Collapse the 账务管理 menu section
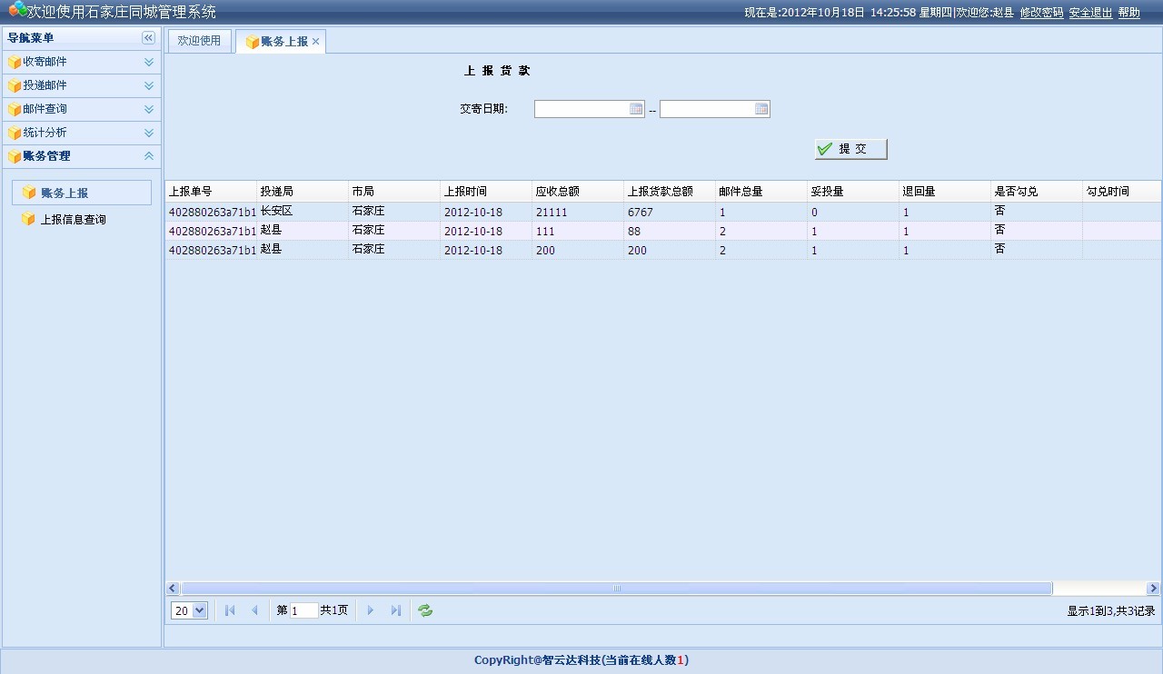 pos(149,155)
